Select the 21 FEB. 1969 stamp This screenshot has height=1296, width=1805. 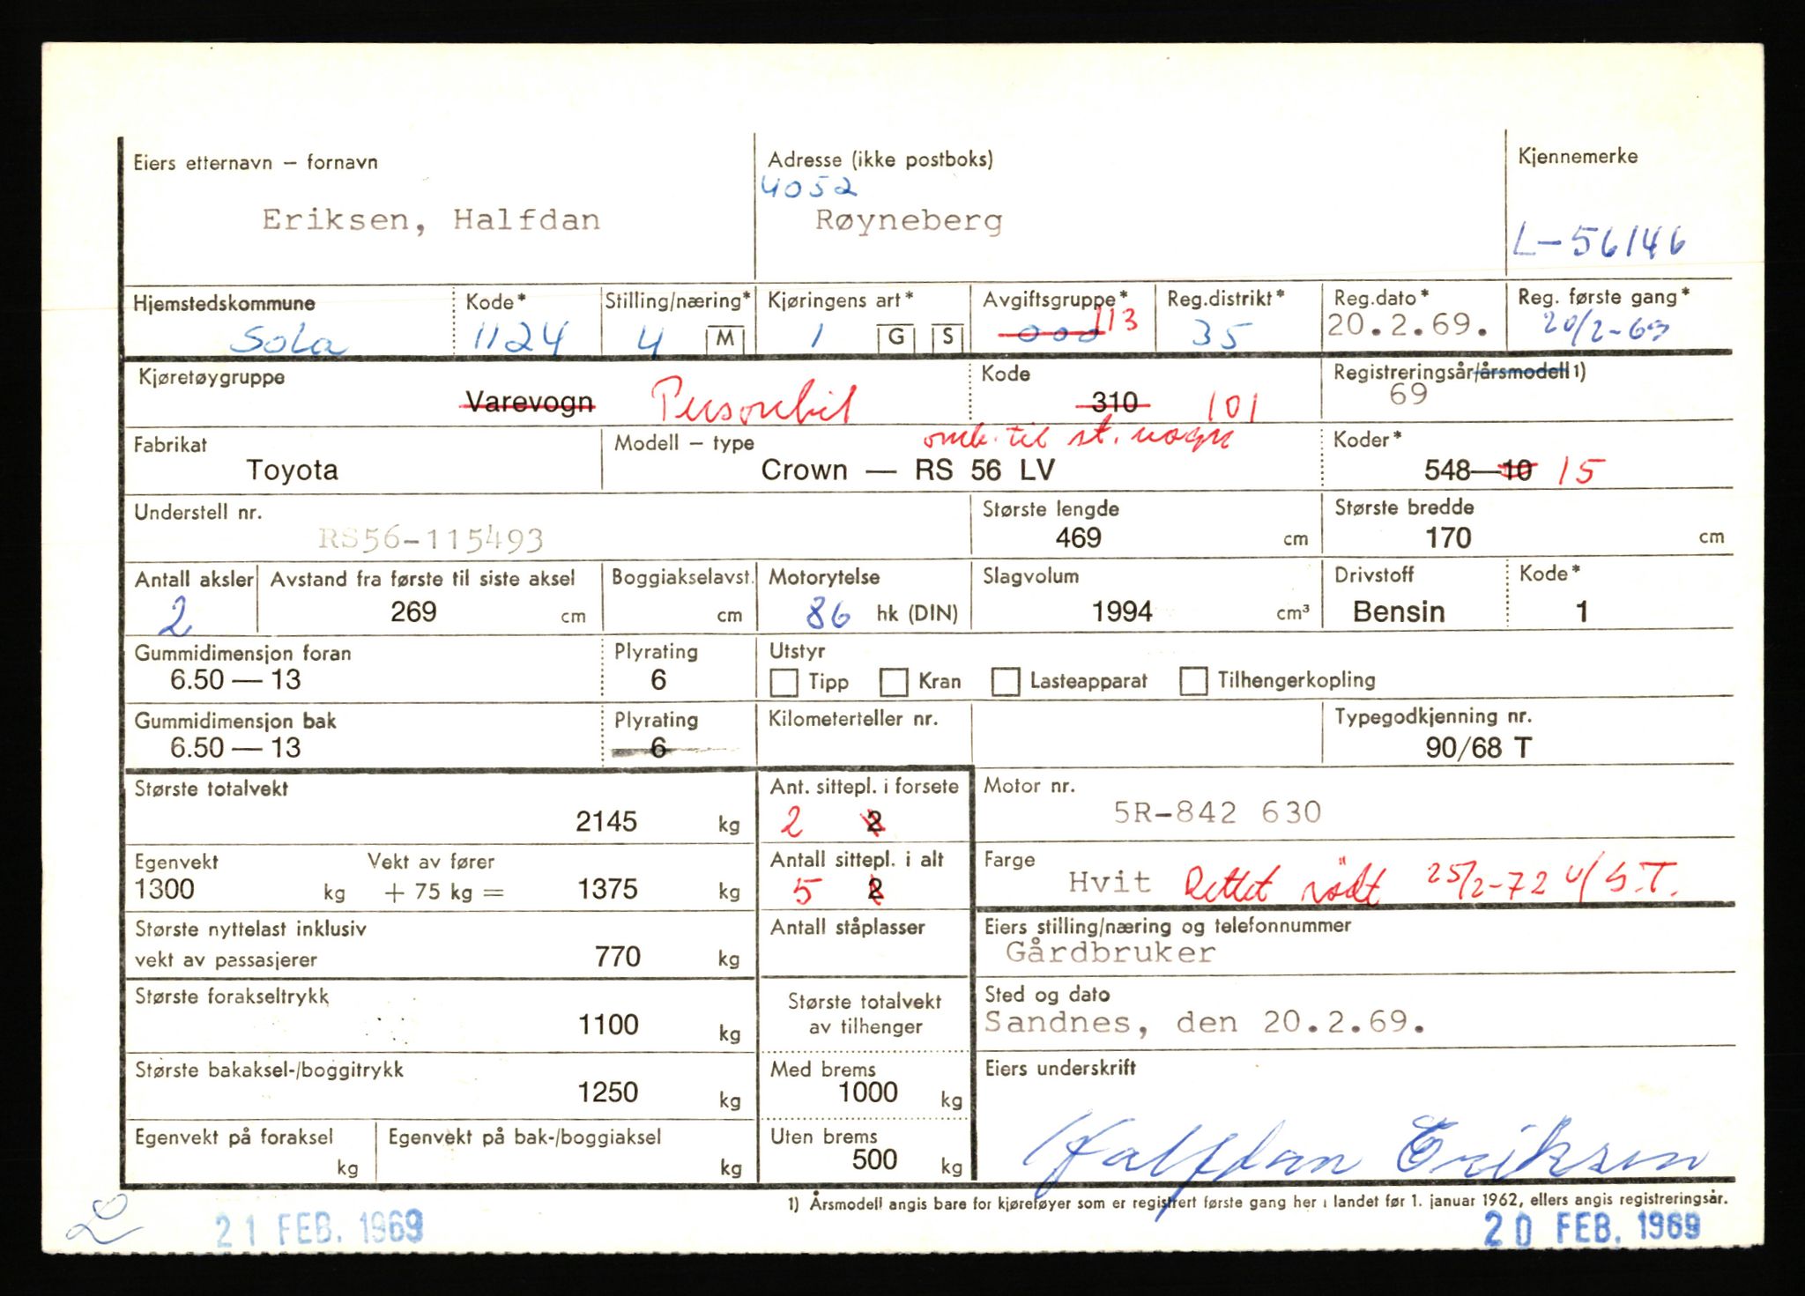[x=319, y=1227]
